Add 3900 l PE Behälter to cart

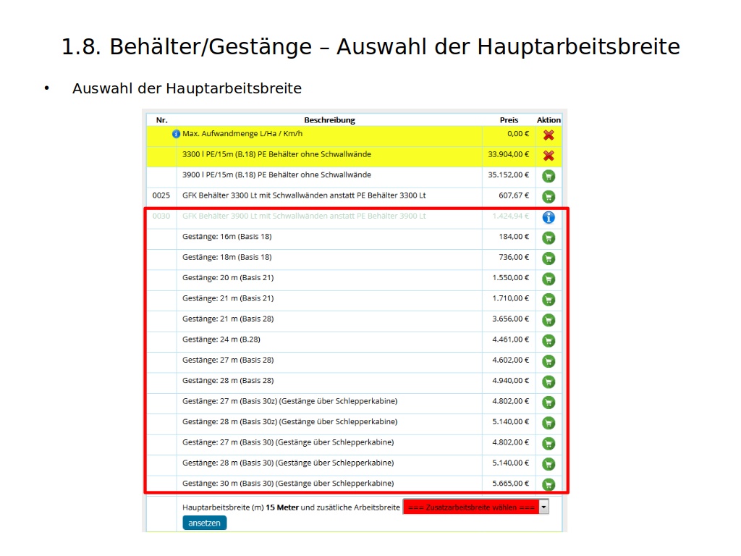[549, 176]
